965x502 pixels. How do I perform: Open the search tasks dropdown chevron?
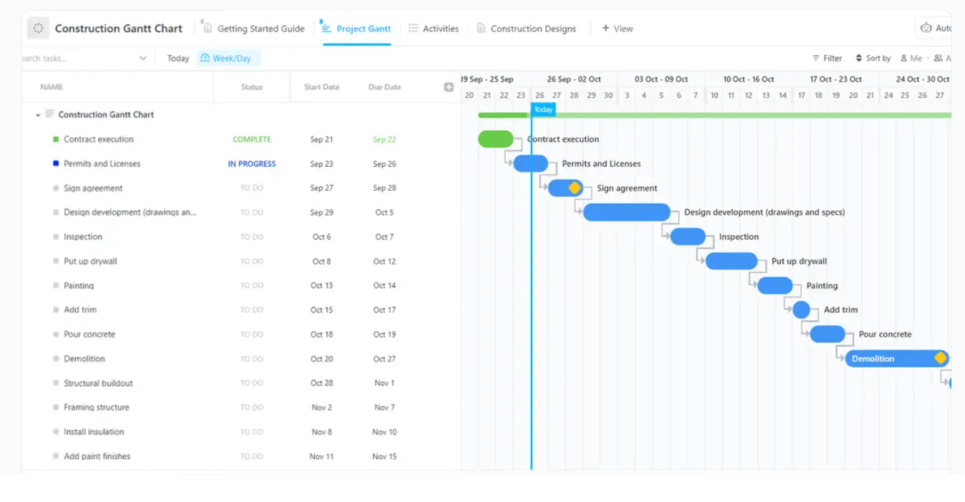pos(142,58)
